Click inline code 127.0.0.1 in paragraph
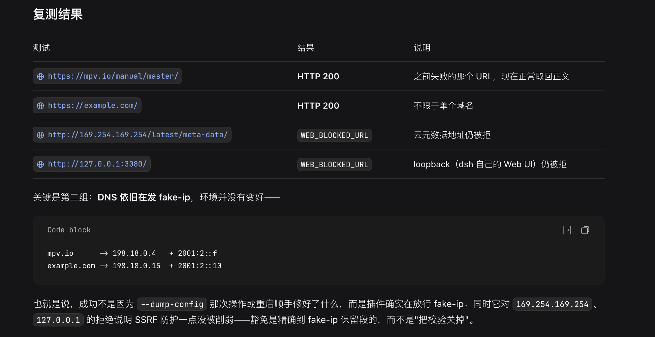Viewport: 655px width, 337px height. point(58,320)
